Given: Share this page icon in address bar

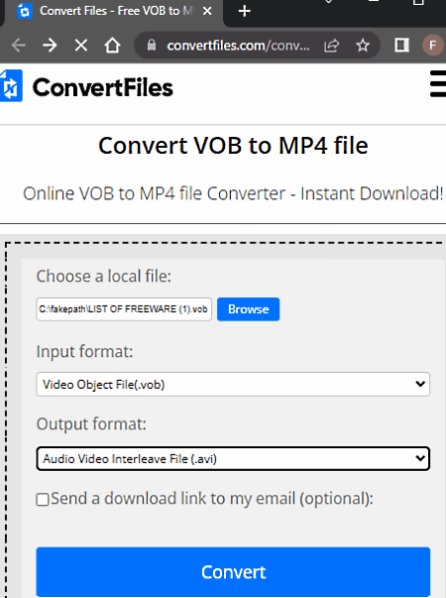Looking at the screenshot, I should click(x=331, y=46).
